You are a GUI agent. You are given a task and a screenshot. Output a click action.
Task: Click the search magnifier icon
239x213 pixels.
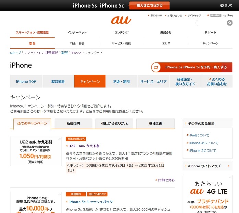click(229, 23)
